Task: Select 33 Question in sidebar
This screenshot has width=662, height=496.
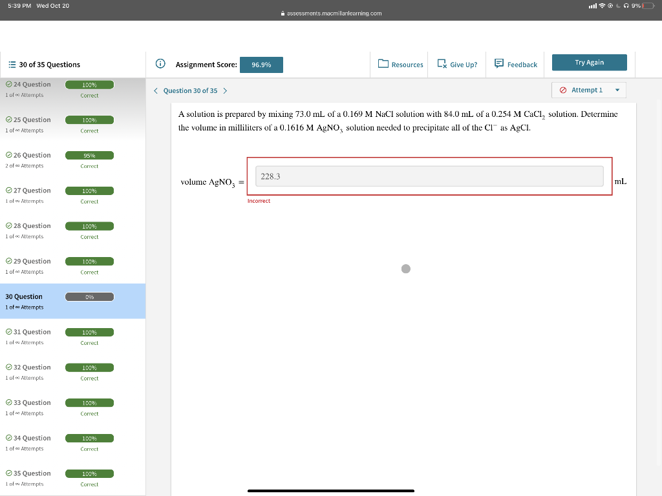Action: tap(32, 403)
